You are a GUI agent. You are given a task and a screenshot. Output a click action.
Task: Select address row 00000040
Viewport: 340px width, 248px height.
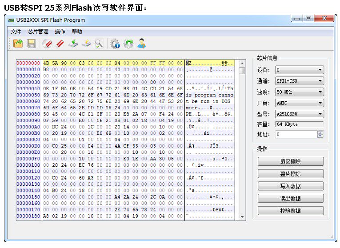coord(28,88)
